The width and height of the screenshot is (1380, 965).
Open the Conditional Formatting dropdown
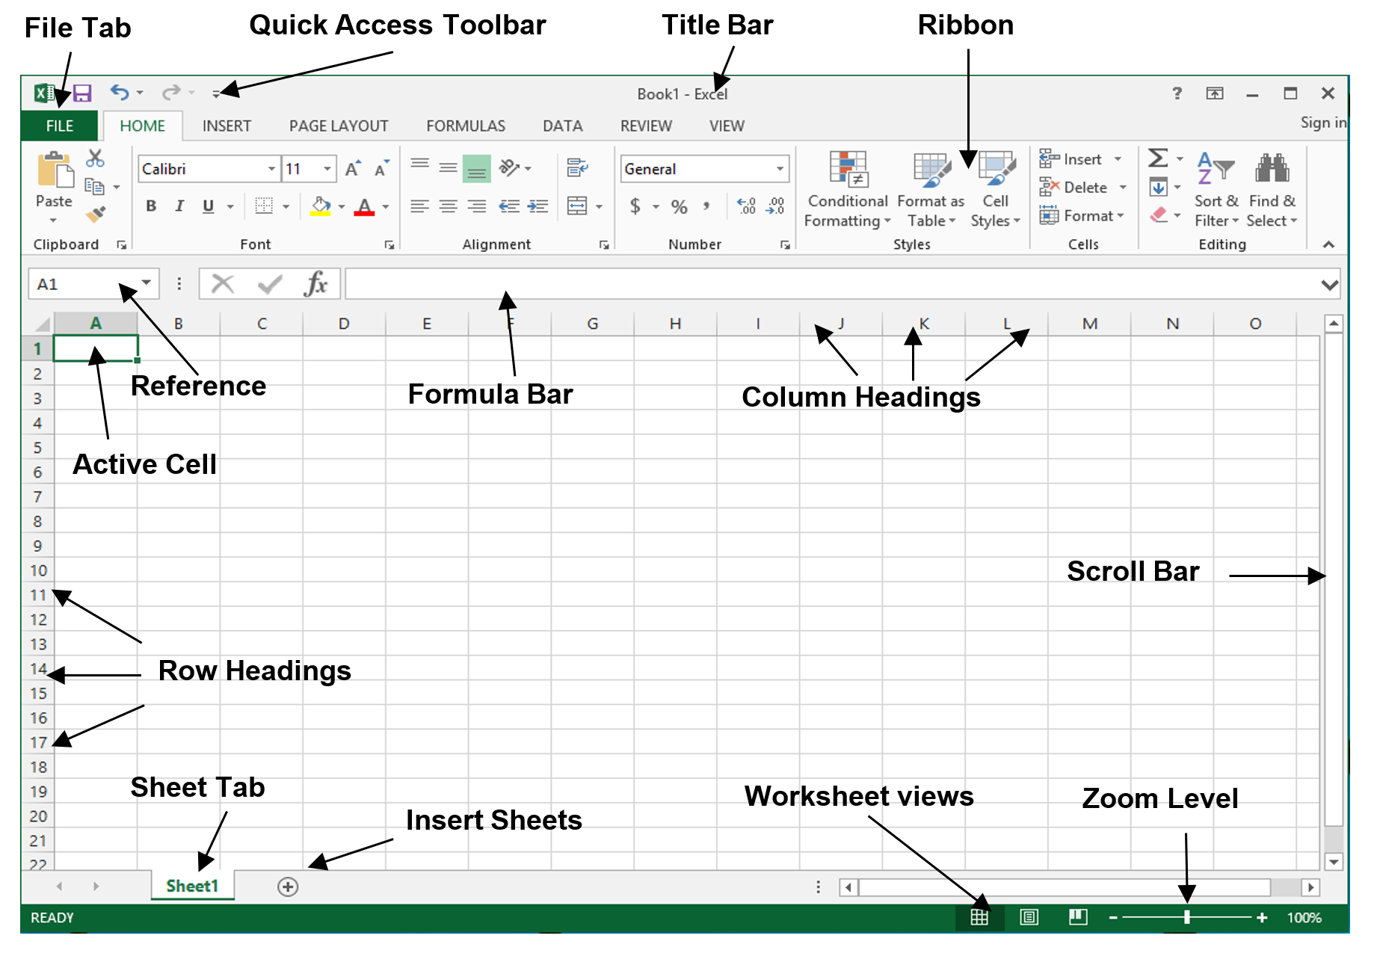point(847,190)
